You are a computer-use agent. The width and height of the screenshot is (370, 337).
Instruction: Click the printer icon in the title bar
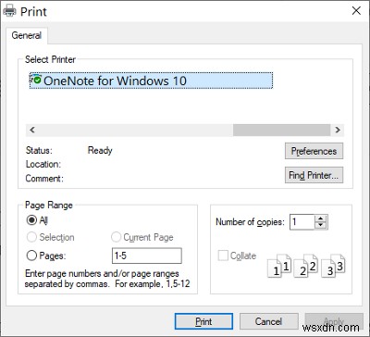[9, 11]
